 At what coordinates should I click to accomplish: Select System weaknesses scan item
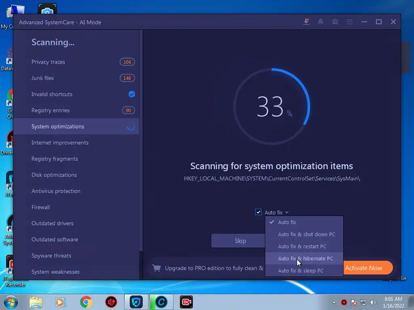tap(76, 272)
